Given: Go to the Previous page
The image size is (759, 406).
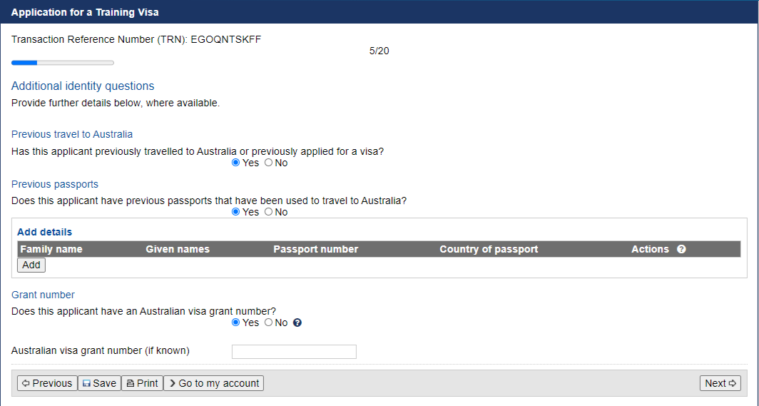Looking at the screenshot, I should point(47,383).
